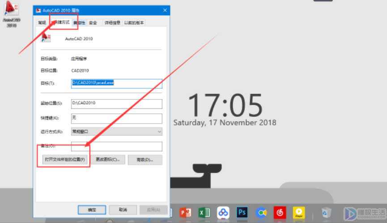Open PowerPoint from the taskbar
The height and width of the screenshot is (223, 387).
185,213
